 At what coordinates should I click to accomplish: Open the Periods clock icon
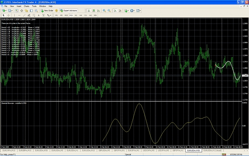tap(131, 11)
